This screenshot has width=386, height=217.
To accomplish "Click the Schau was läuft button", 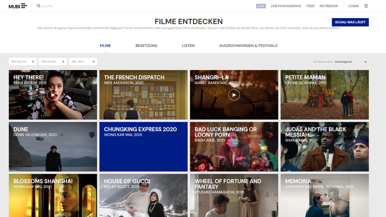I will tap(350, 22).
